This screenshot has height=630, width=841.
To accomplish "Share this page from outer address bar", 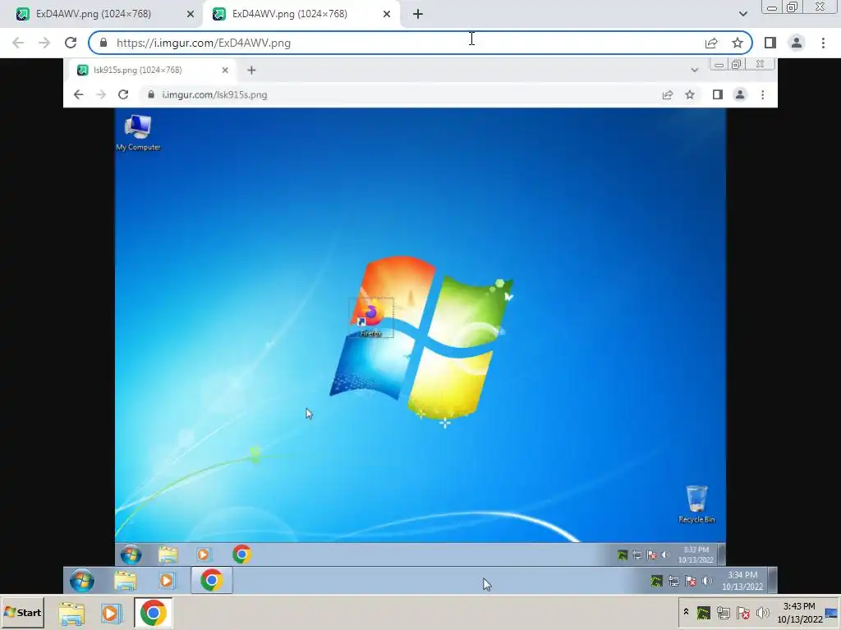I will click(x=711, y=43).
